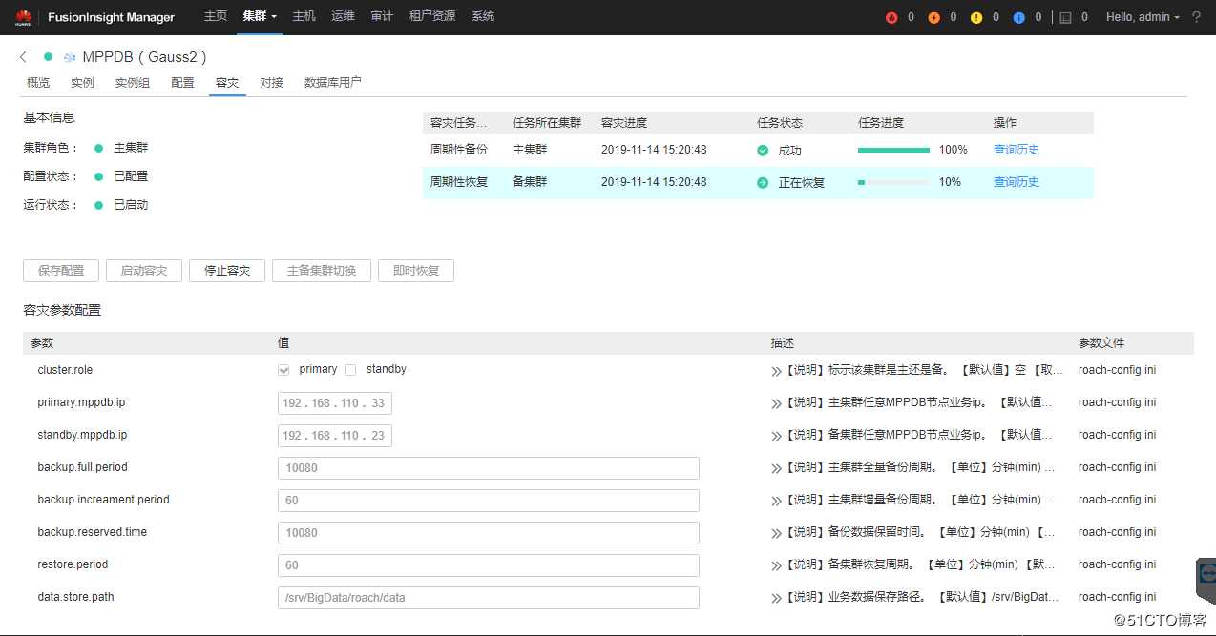Open the Hello, admin dropdown
This screenshot has height=636, width=1216.
pyautogui.click(x=1142, y=17)
